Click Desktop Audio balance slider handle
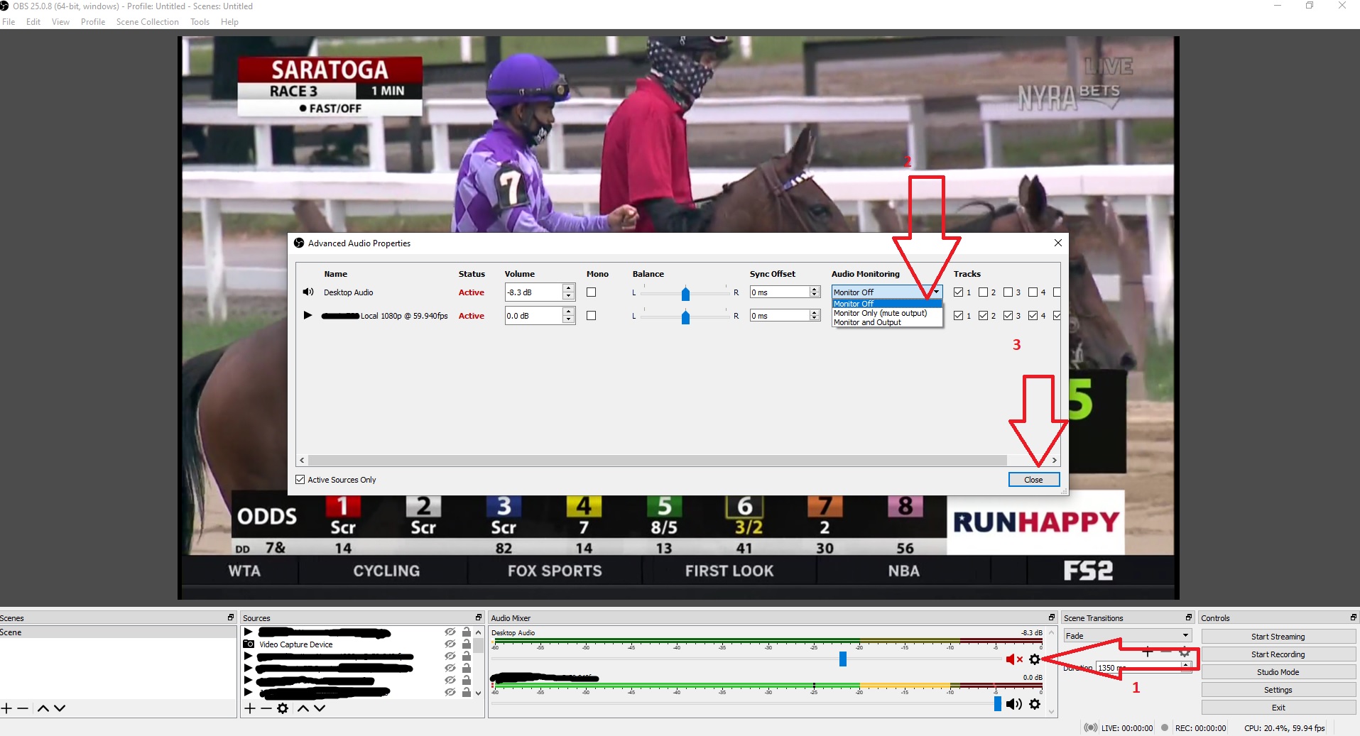The height and width of the screenshot is (736, 1360). [685, 293]
